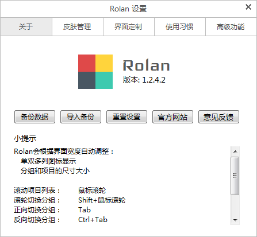Open the 官方网站 button
The width and height of the screenshot is (257, 237).
tap(172, 116)
